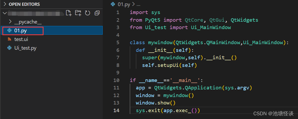Collapse all folders with the collapse icon
Image resolution: width=298 pixels, height=119 pixels.
[x=97, y=13]
